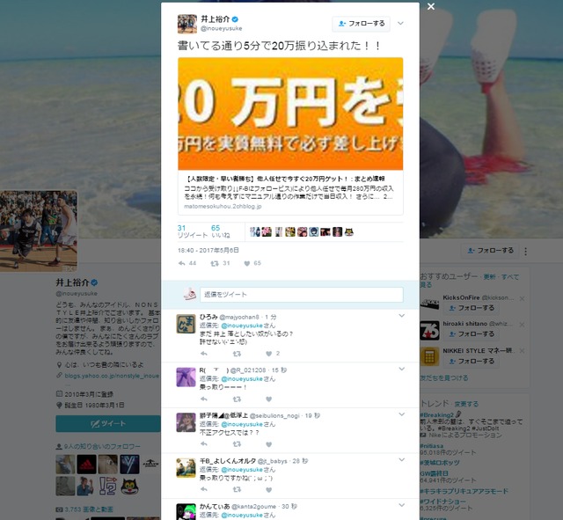Retweet the @R_021208 reply
This screenshot has width=563, height=520.
tap(237, 399)
